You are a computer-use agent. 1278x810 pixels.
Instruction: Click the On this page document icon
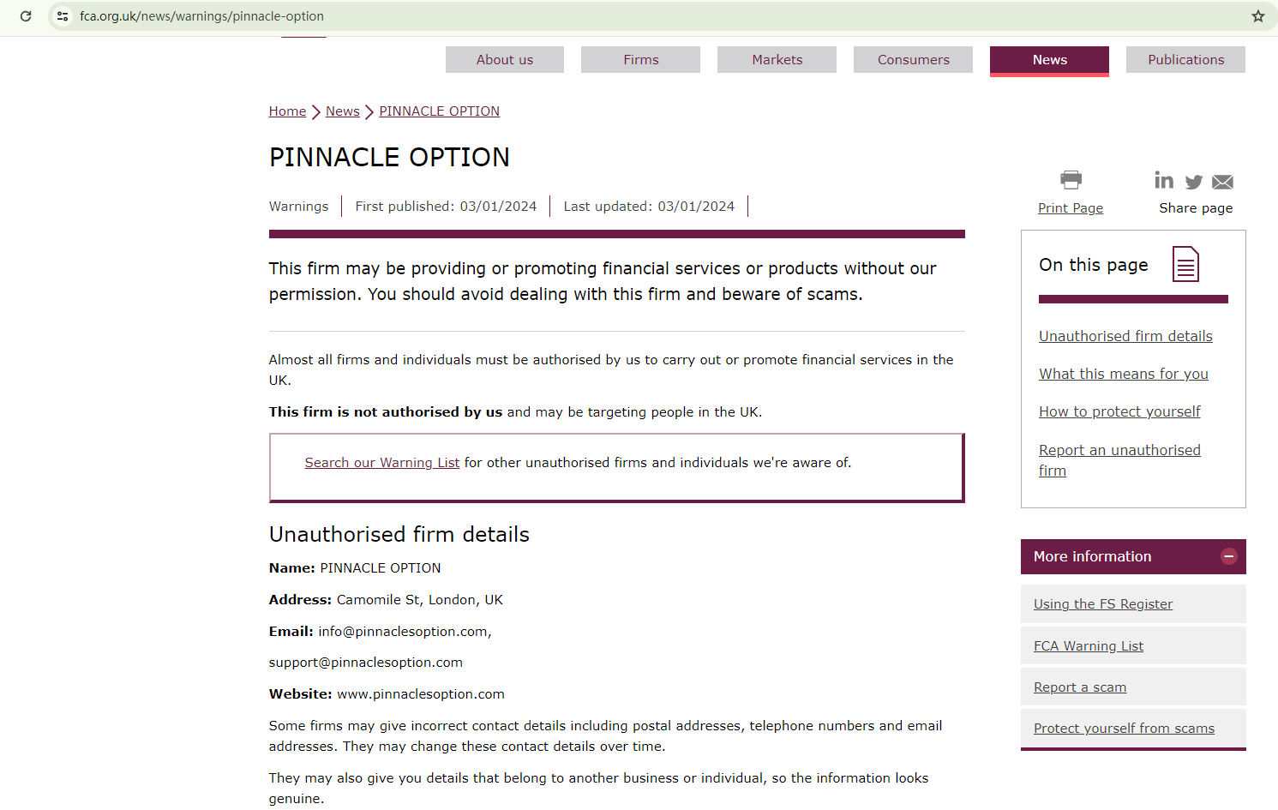click(1185, 264)
